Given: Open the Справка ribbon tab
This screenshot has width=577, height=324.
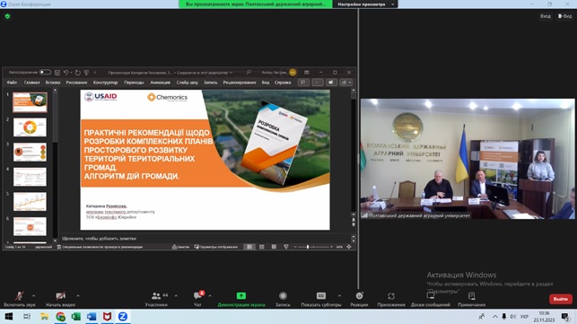Looking at the screenshot, I should coord(283,83).
